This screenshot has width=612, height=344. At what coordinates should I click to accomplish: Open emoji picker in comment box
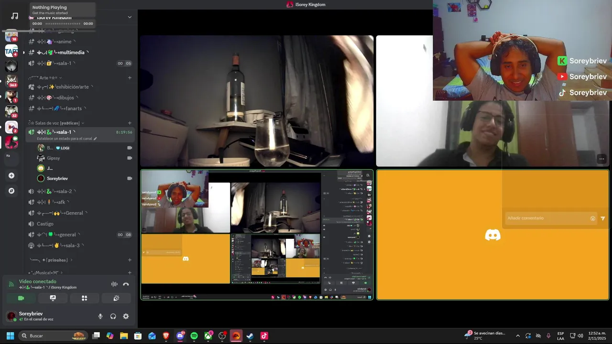click(x=593, y=218)
